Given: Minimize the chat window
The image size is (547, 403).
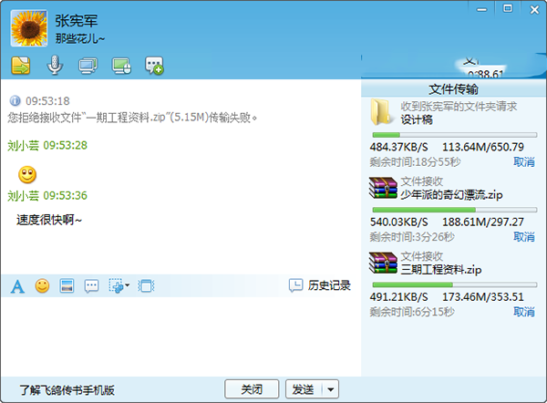Looking at the screenshot, I should (x=482, y=10).
